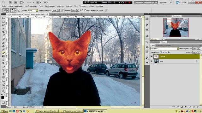The height and width of the screenshot is (113, 202).
Task: Check the 'Восстановить историю' checkbox
Action: pos(85,10)
